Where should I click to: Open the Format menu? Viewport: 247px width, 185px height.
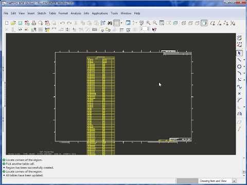coord(63,13)
